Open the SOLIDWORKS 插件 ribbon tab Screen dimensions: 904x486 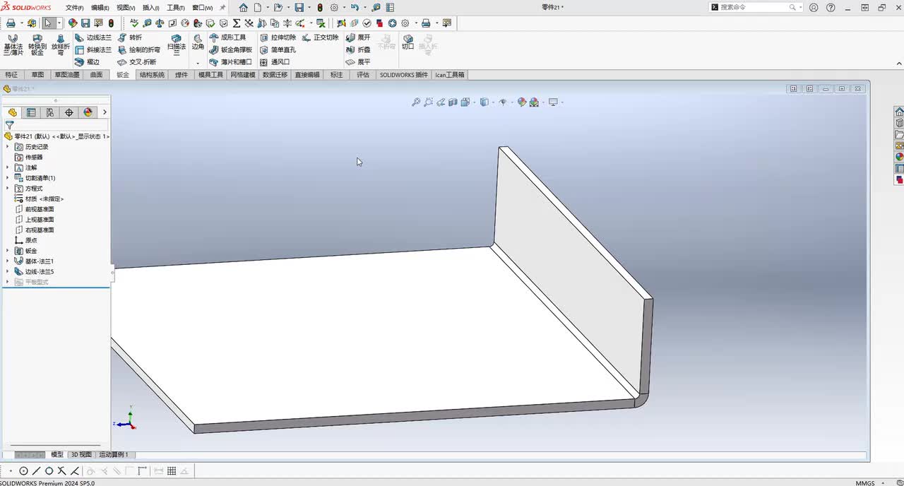[404, 75]
